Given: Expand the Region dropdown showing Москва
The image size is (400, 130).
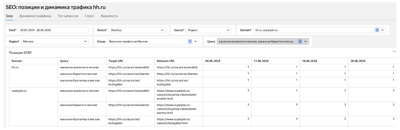Looking at the screenshot, I should coord(85,42).
